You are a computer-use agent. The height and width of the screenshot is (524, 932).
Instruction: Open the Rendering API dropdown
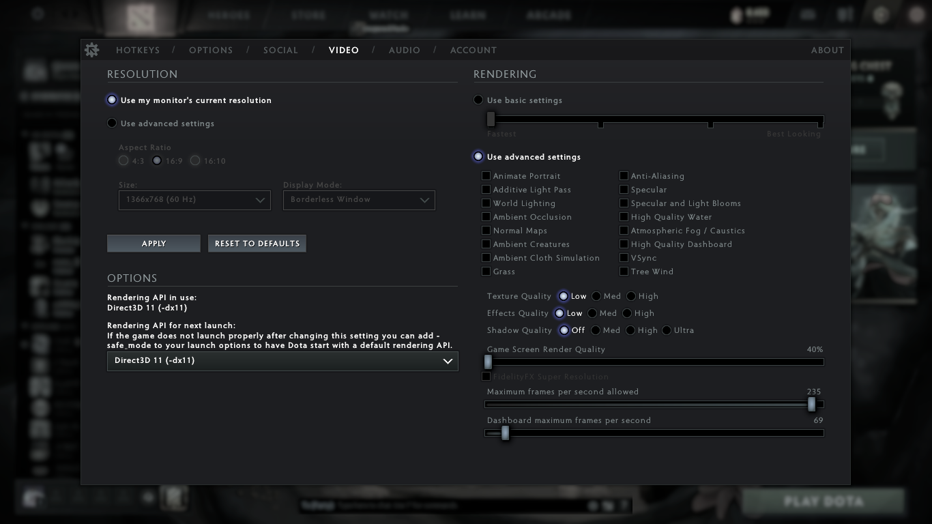coord(282,361)
